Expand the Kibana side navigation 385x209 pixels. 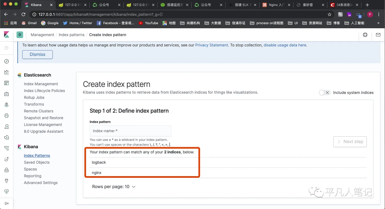(x=7, y=203)
